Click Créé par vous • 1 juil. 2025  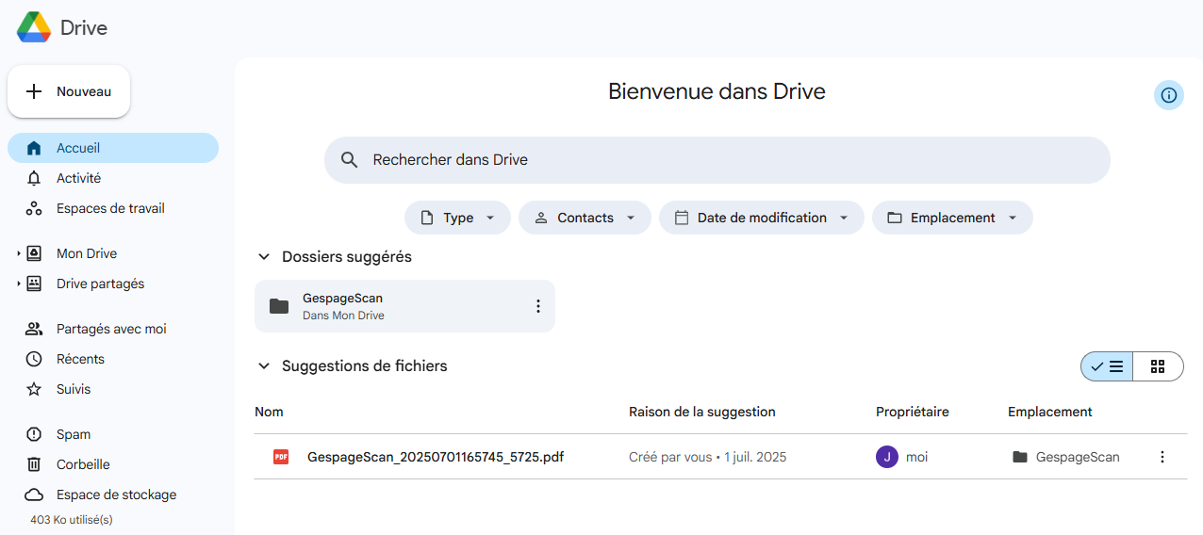point(708,457)
